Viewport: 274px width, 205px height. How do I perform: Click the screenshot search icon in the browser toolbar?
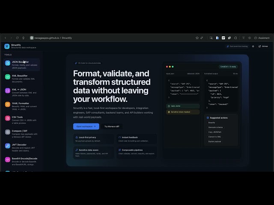point(211,38)
